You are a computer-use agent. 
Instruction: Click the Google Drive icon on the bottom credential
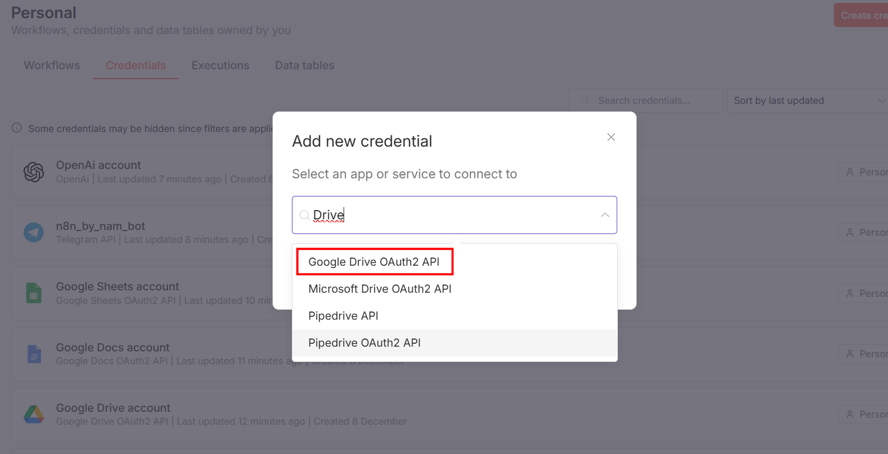tap(33, 414)
